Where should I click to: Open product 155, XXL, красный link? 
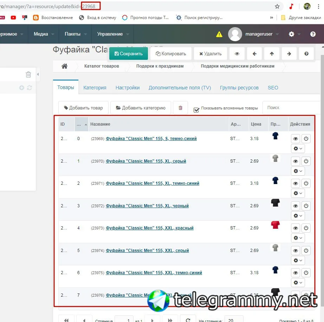tap(149, 228)
